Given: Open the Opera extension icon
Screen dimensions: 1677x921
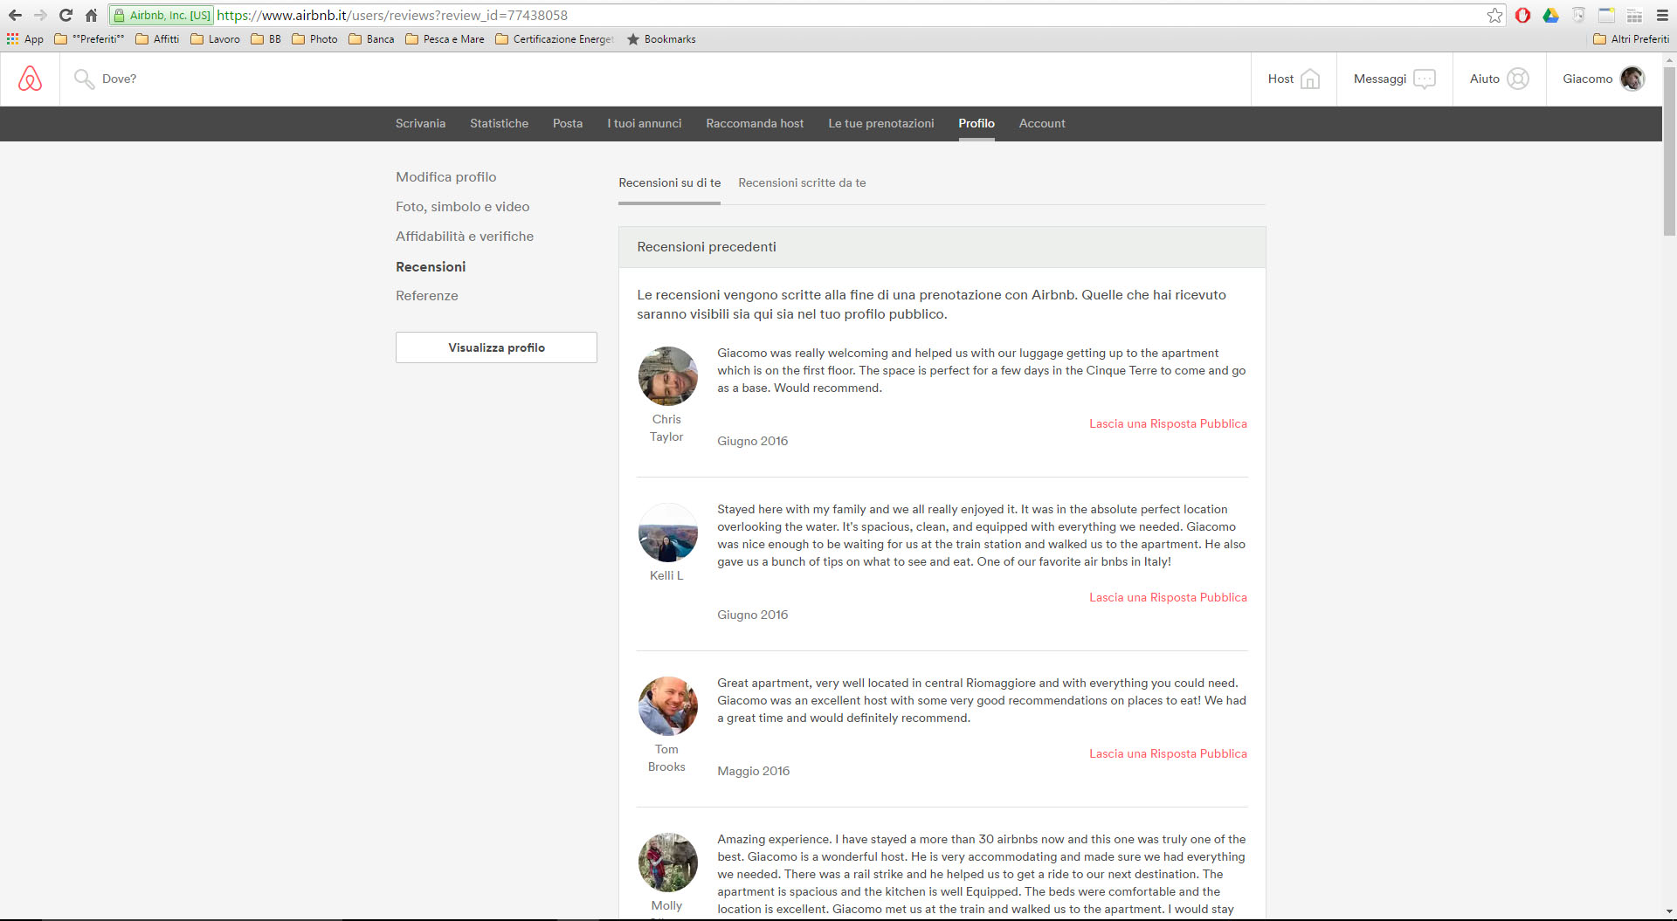Looking at the screenshot, I should click(1522, 15).
